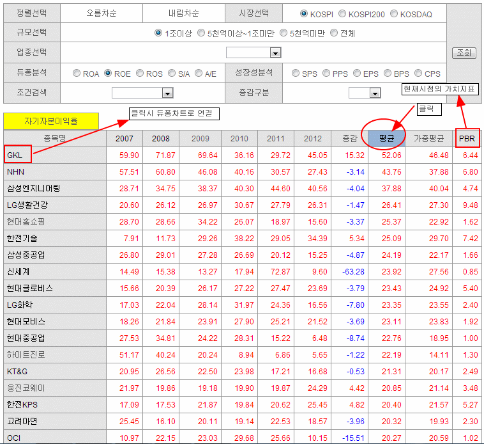Open the 업종선택 industry dropdown
The image size is (484, 444).
pyautogui.click(x=253, y=52)
